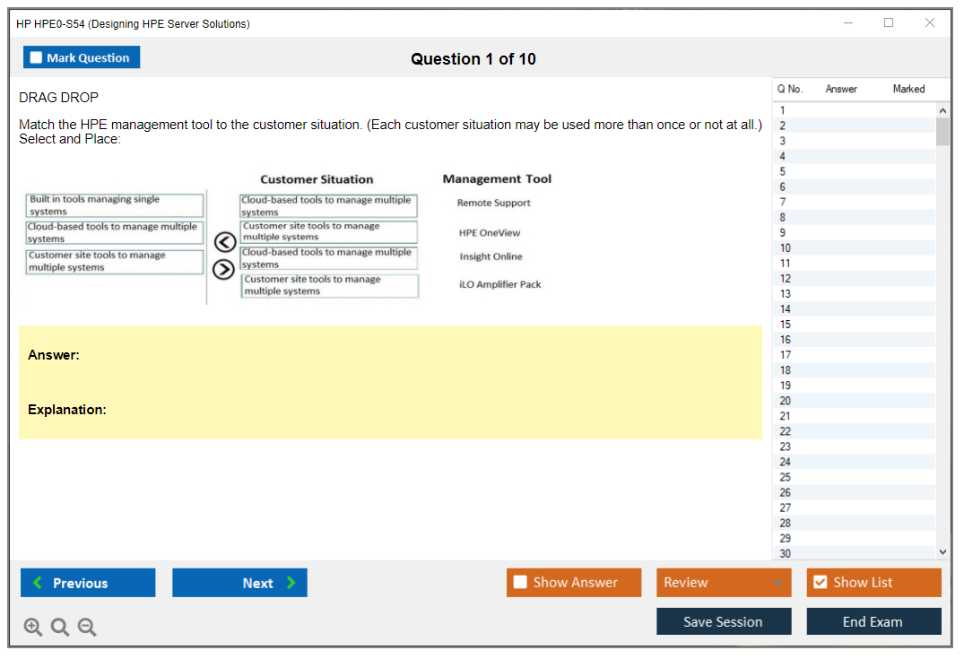Click the Marked column header
Screen dimensions: 964x659
[x=908, y=89]
